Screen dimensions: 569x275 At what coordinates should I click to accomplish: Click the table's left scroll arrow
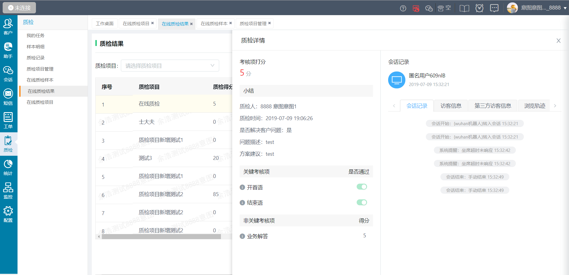(x=99, y=237)
